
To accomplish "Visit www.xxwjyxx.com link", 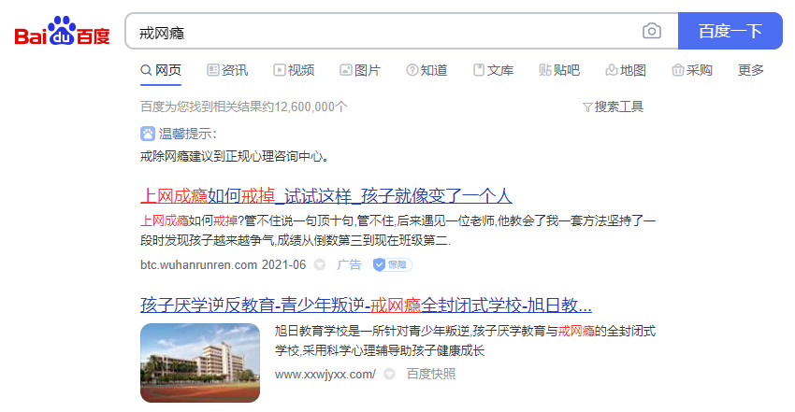I will [325, 374].
